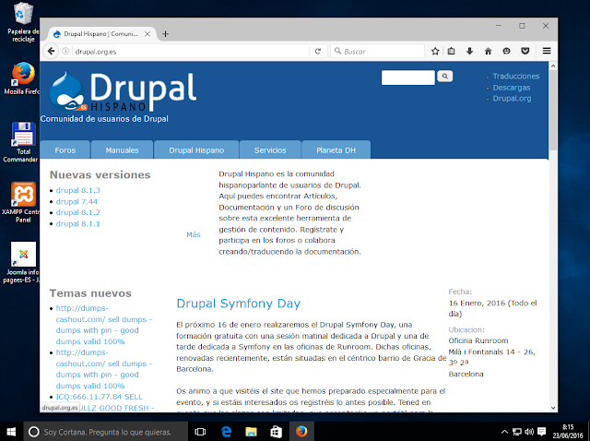Select Total Commander desktop shortcut

(x=22, y=142)
